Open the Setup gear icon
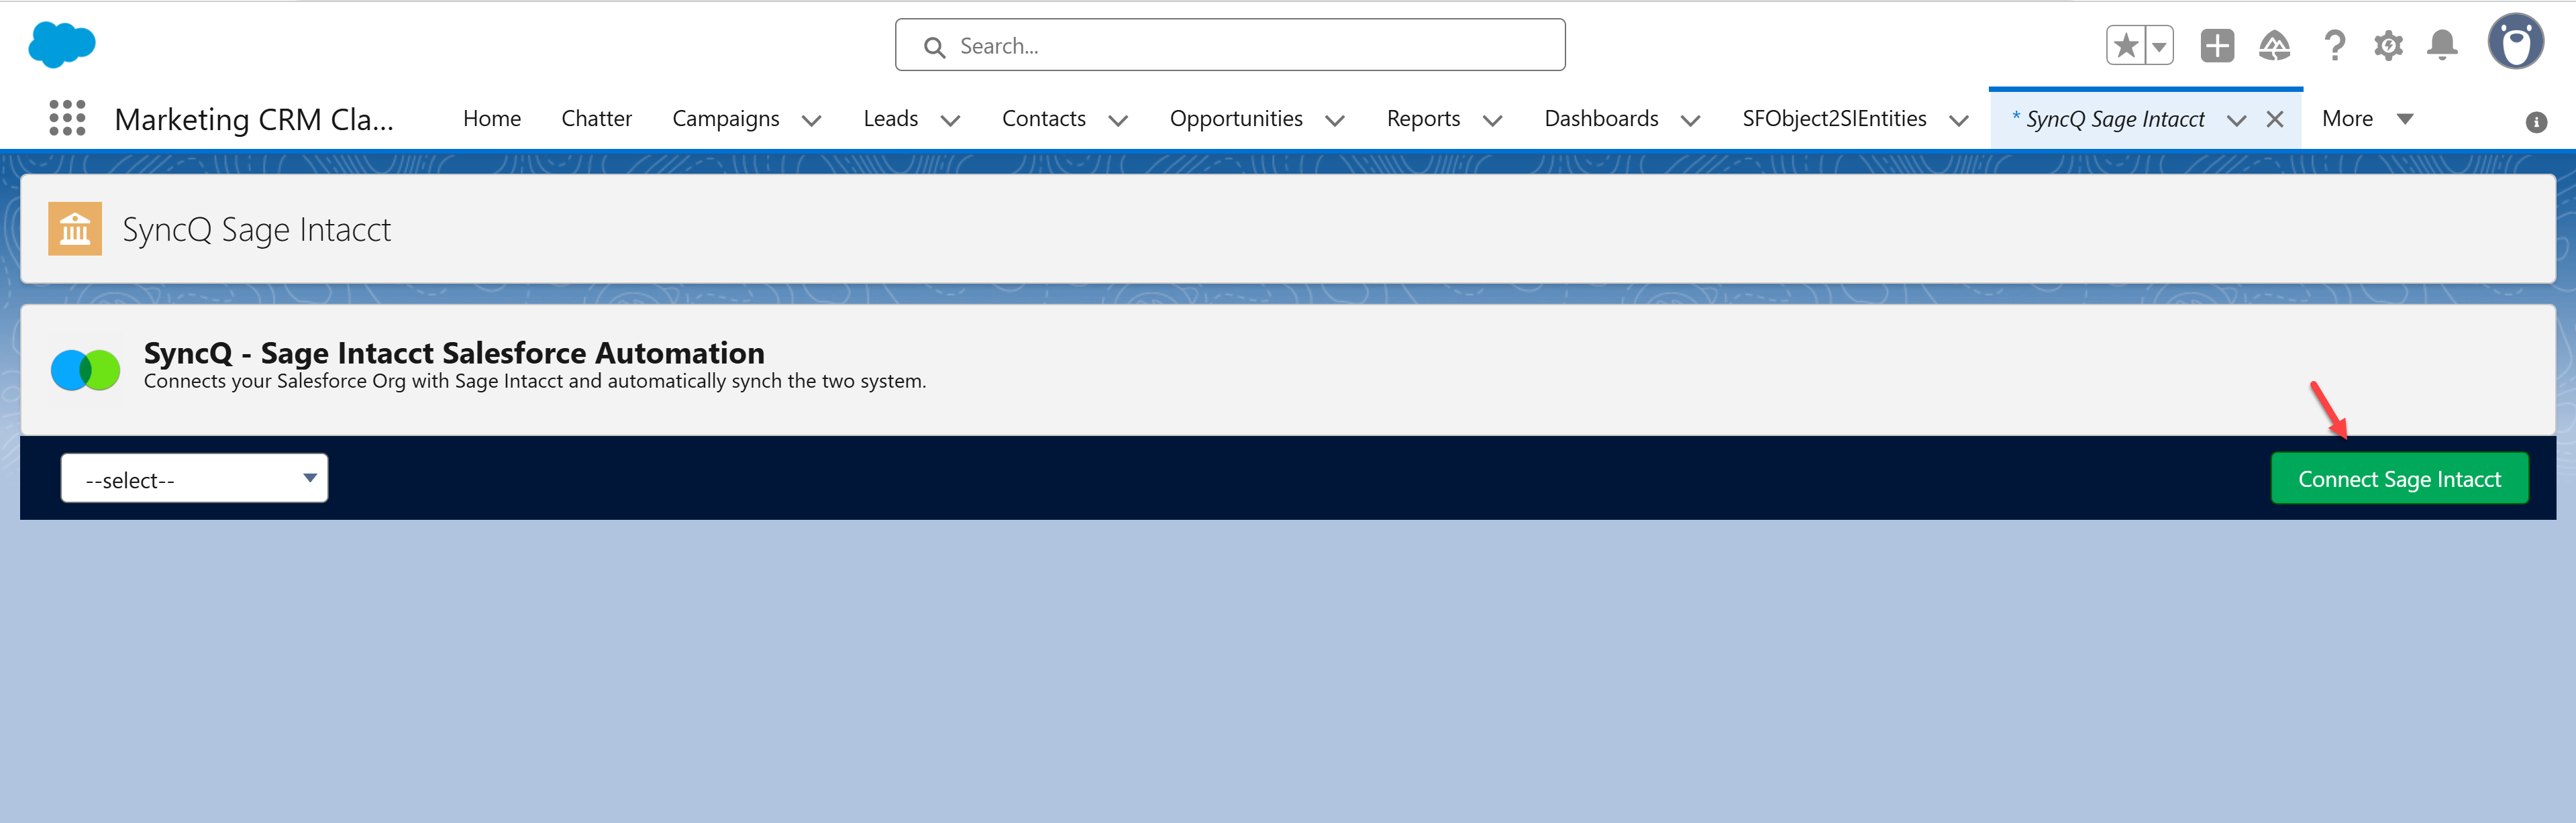This screenshot has width=2576, height=823. [x=2389, y=45]
